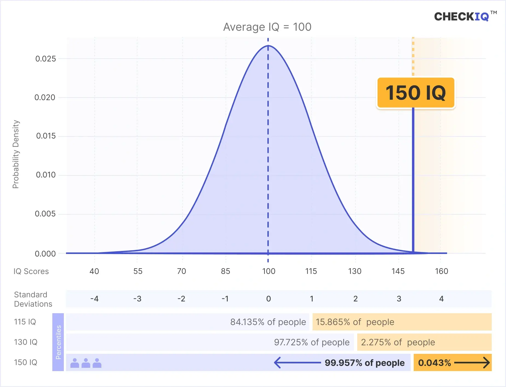This screenshot has height=387, width=506.
Task: Click the 0.043% value
Action: point(434,363)
